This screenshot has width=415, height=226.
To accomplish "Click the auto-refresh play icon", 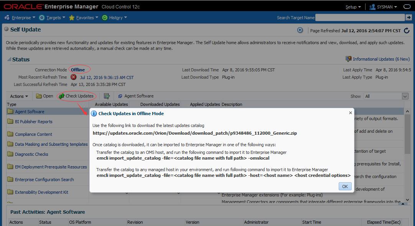I will tap(300, 30).
